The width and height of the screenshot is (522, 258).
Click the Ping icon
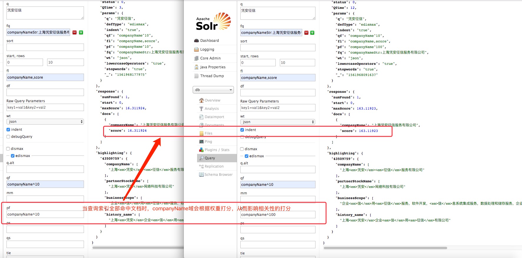click(201, 142)
